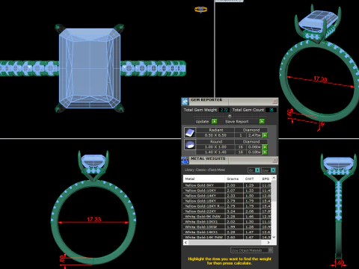Select the Round gem shape thumbnail
The height and width of the screenshot is (269, 359).
tap(190, 144)
